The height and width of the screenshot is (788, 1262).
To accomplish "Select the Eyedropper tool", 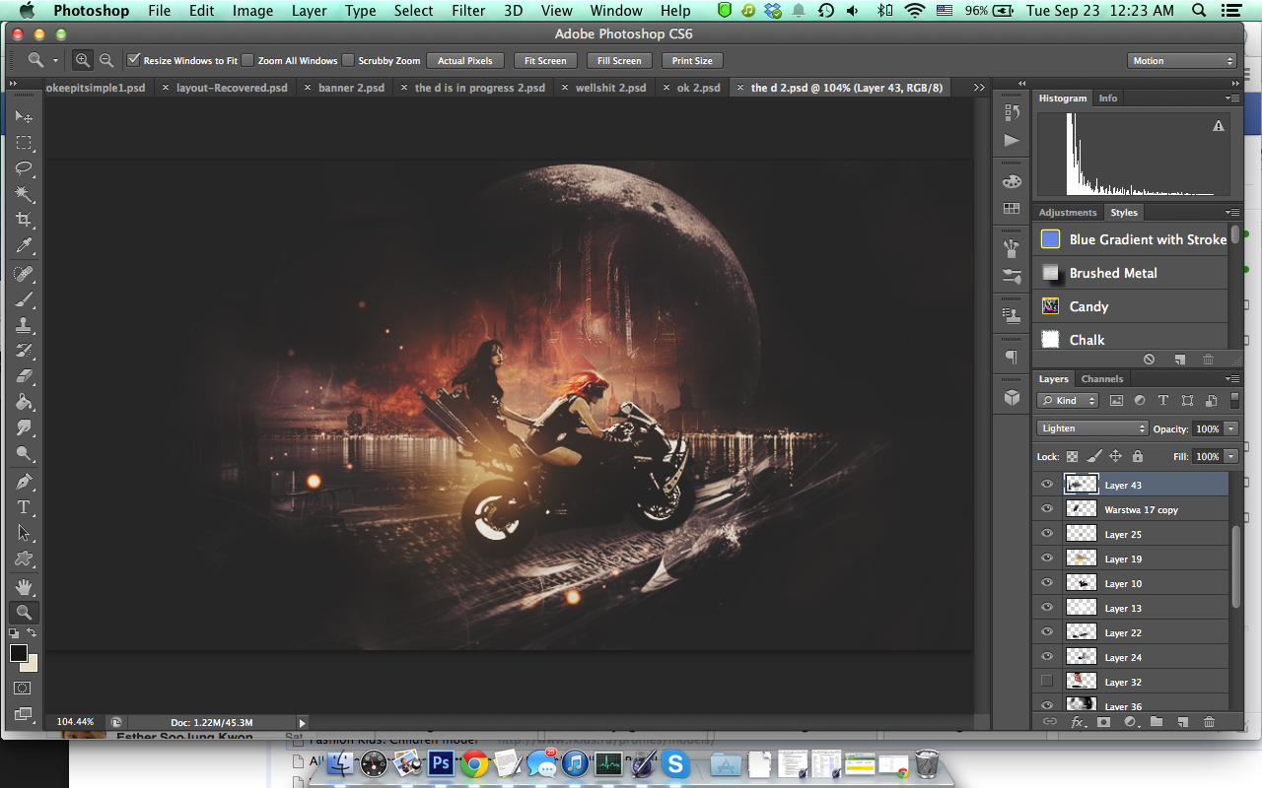I will pyautogui.click(x=24, y=246).
